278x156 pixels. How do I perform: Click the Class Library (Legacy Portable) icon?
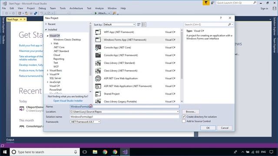point(98,101)
